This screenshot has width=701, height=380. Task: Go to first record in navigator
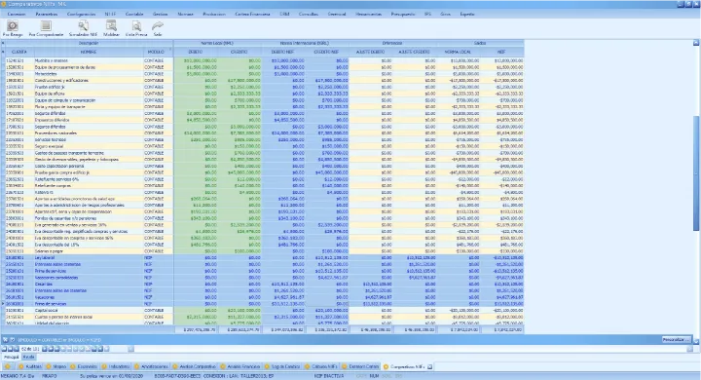(4, 349)
